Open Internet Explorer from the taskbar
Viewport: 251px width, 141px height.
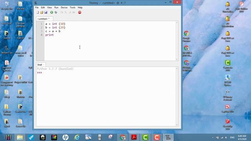coord(77,137)
